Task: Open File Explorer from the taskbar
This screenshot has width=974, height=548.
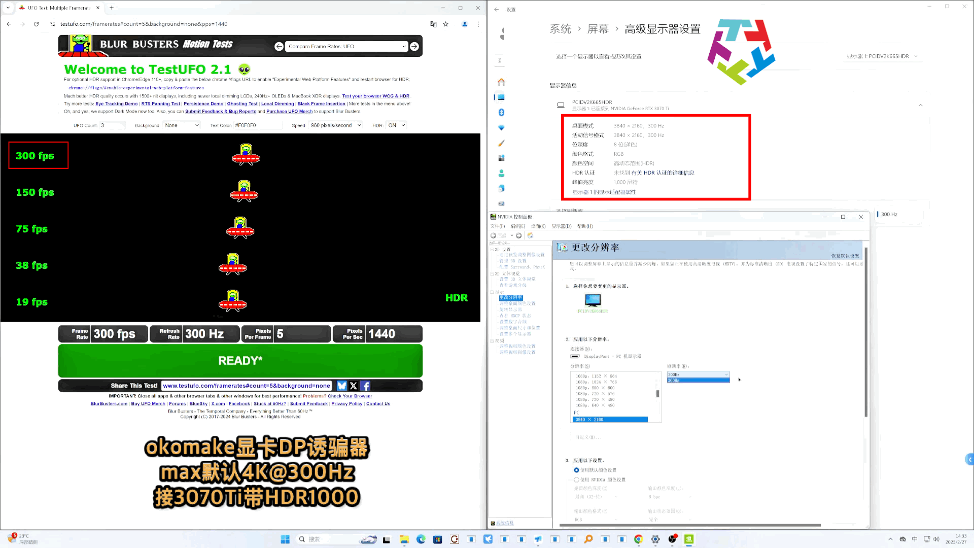Action: 404,539
